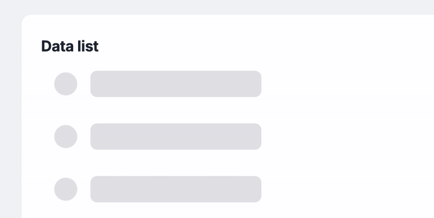Screen dimensions: 434x218
Task: Click the "Data list" heading
Action: [70, 47]
